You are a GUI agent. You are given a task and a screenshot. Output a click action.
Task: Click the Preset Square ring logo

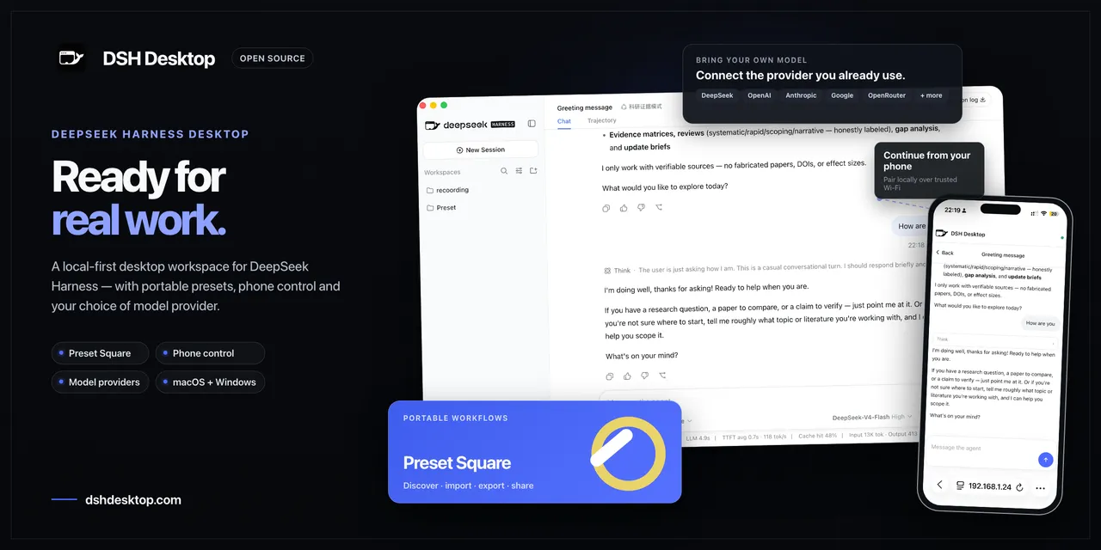click(x=628, y=453)
